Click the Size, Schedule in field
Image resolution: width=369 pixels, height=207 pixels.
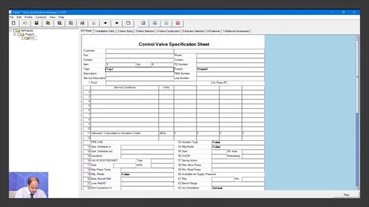coord(147,147)
